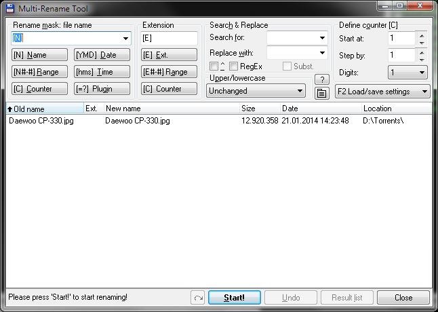Click the reload result arrow icon
The image size is (438, 312).
coord(198,298)
